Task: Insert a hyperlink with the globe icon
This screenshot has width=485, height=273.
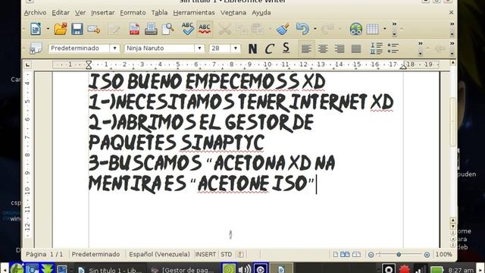Action: click(x=356, y=29)
